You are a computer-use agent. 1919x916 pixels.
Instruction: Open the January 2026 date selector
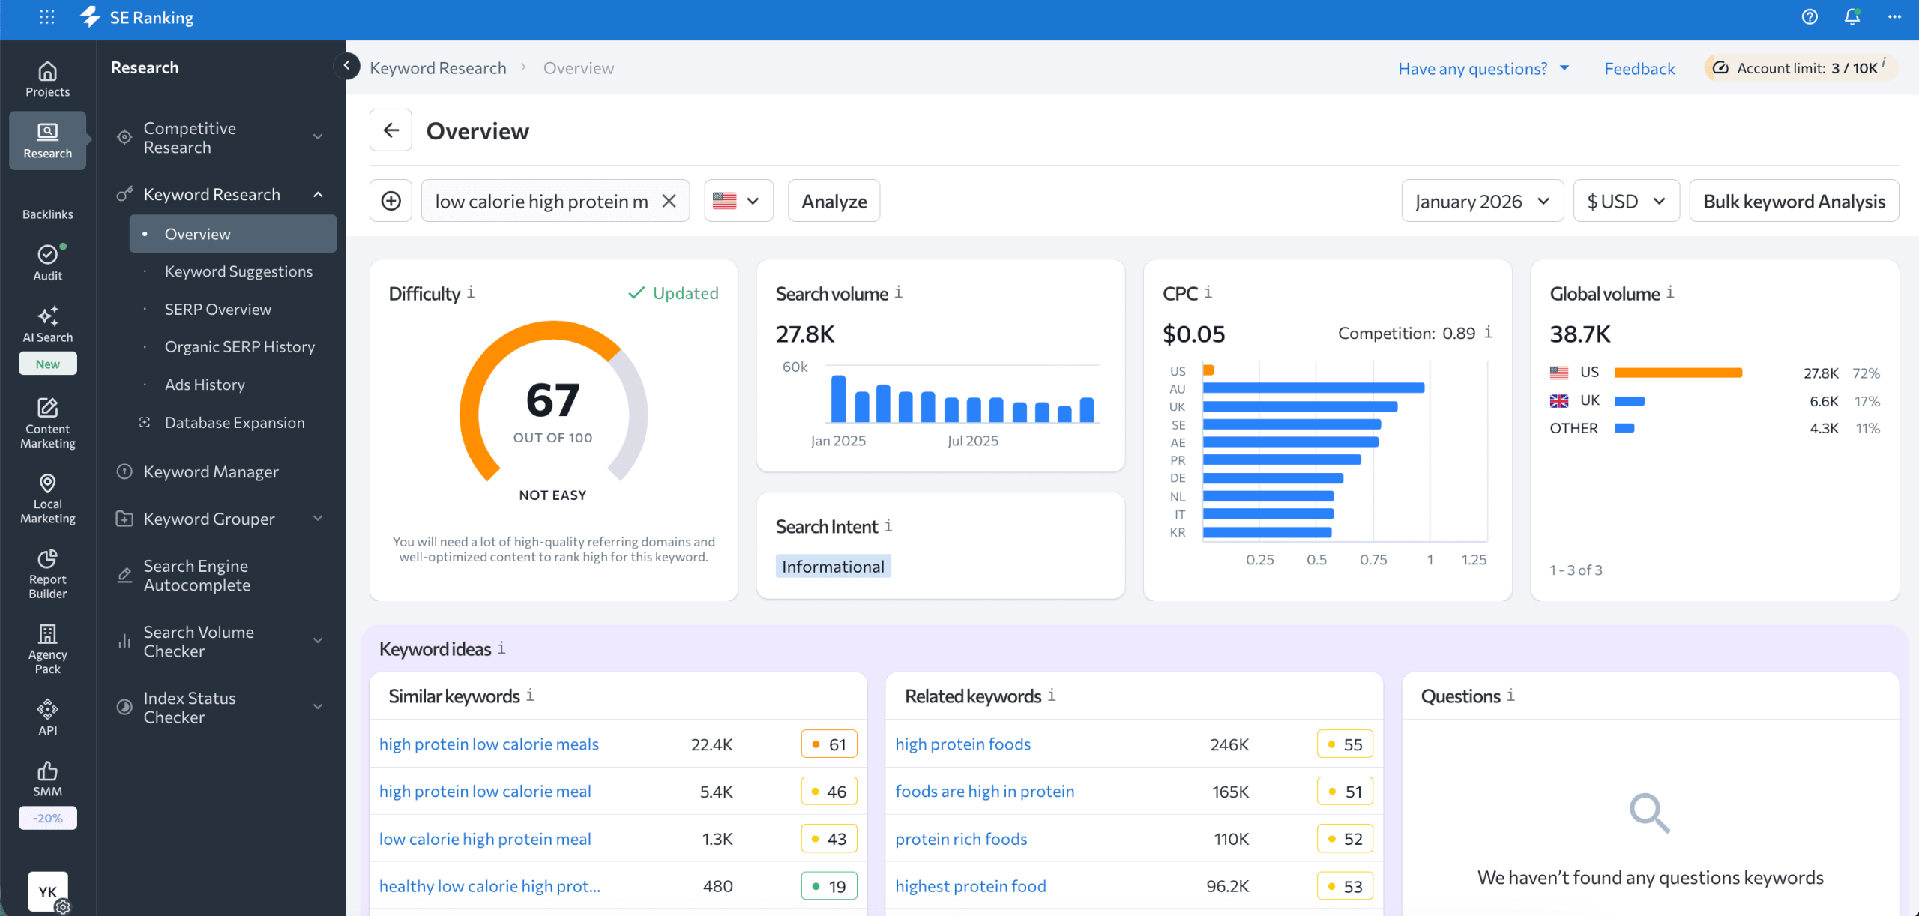coord(1481,200)
